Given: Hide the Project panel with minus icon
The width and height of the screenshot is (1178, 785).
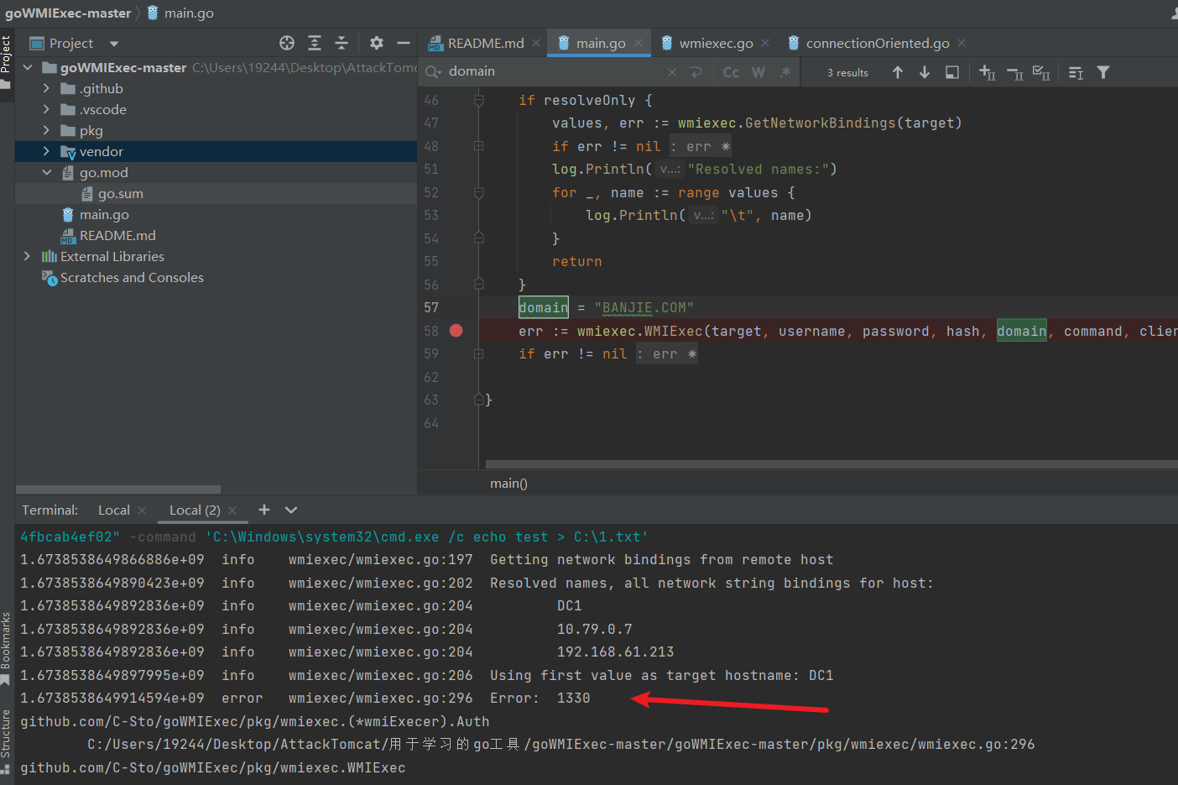Looking at the screenshot, I should coord(404,43).
